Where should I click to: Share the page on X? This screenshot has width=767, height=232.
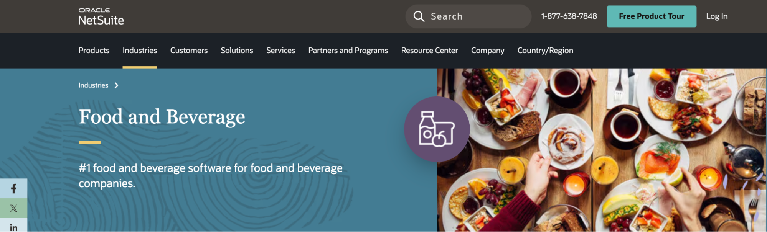pos(14,208)
